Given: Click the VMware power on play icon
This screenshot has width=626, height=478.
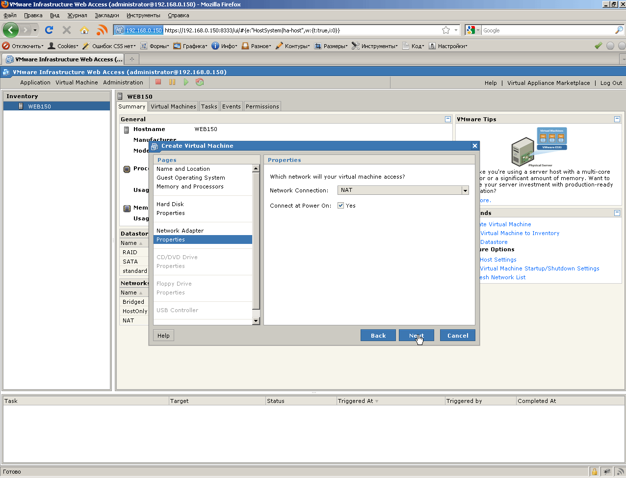Looking at the screenshot, I should (186, 82).
